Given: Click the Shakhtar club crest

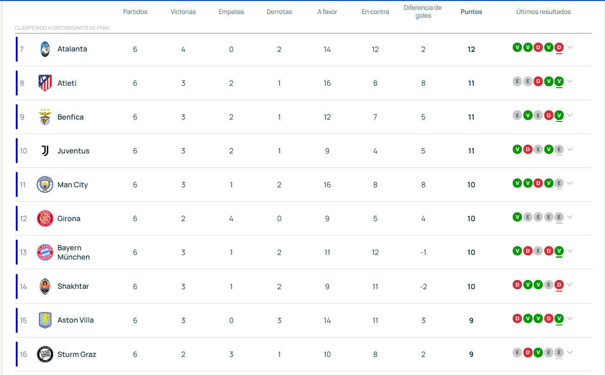Looking at the screenshot, I should pyautogui.click(x=45, y=286).
